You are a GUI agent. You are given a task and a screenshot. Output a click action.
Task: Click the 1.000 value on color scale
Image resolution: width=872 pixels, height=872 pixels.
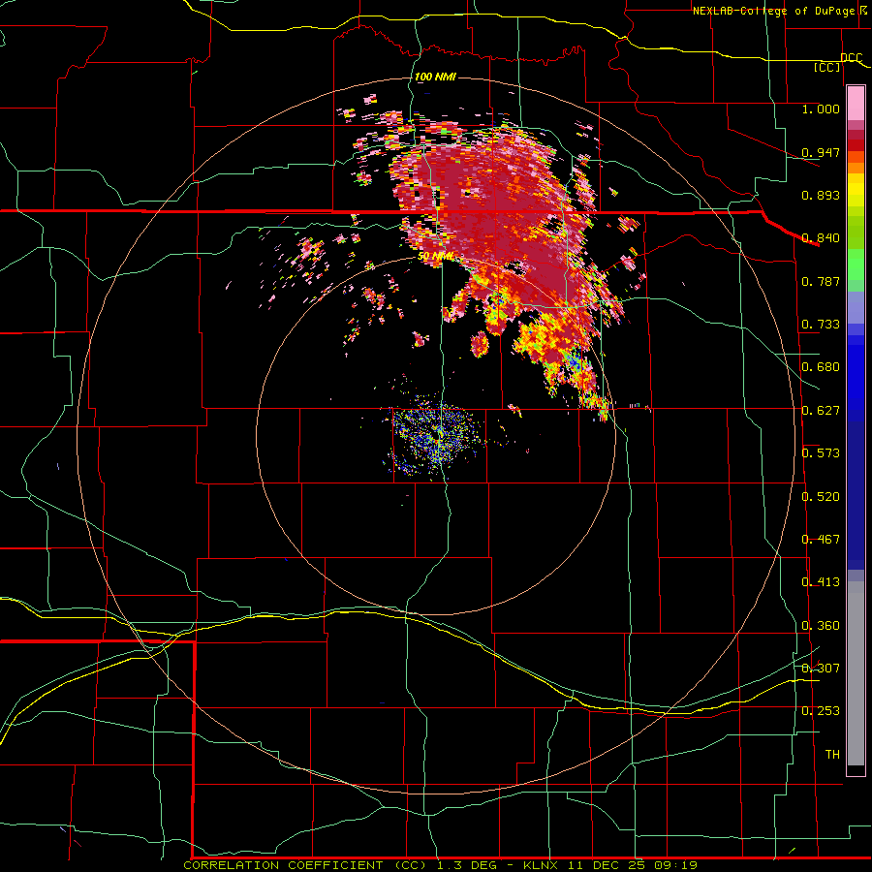[821, 109]
